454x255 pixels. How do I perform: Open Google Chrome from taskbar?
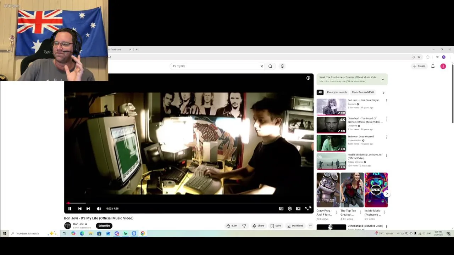point(143,233)
